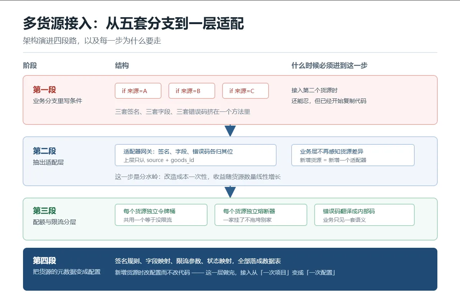Screen dimensions: 460x306
Task: Click the 阶段 column header
Action: [x=30, y=65]
